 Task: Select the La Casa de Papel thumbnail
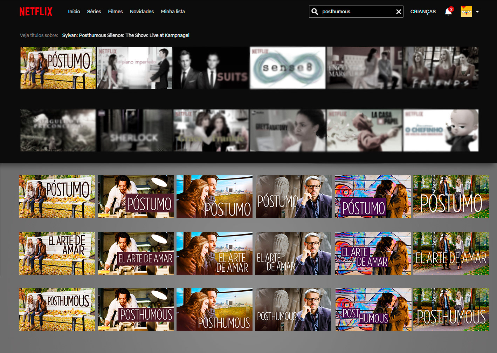coord(364,130)
